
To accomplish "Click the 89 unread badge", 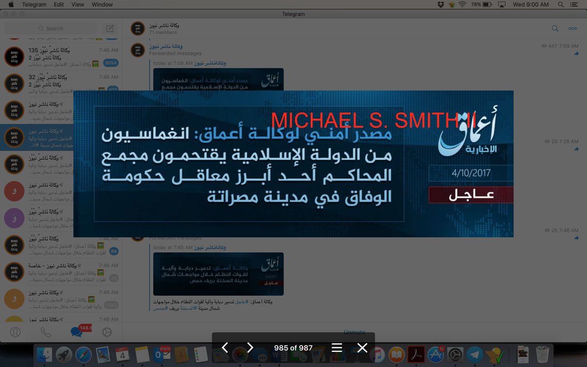I will click(113, 251).
